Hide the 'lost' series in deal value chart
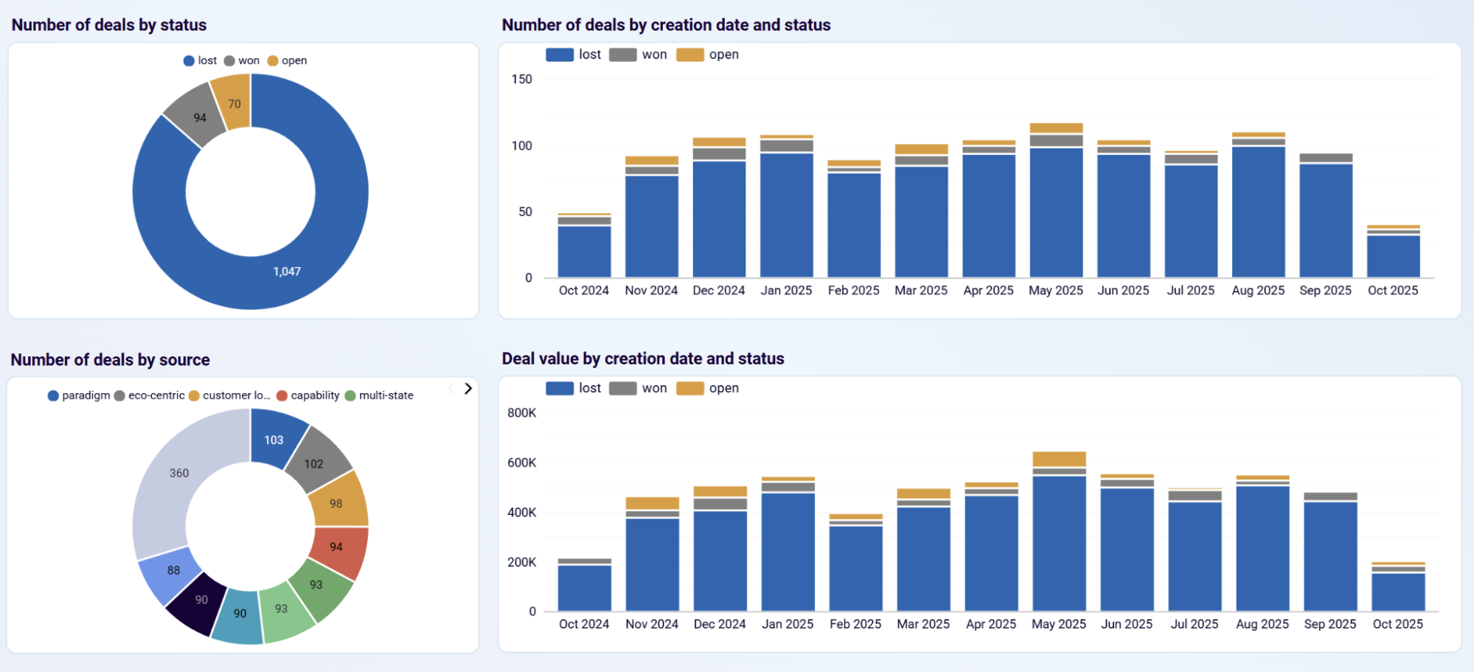The height and width of the screenshot is (672, 1474). pos(574,387)
